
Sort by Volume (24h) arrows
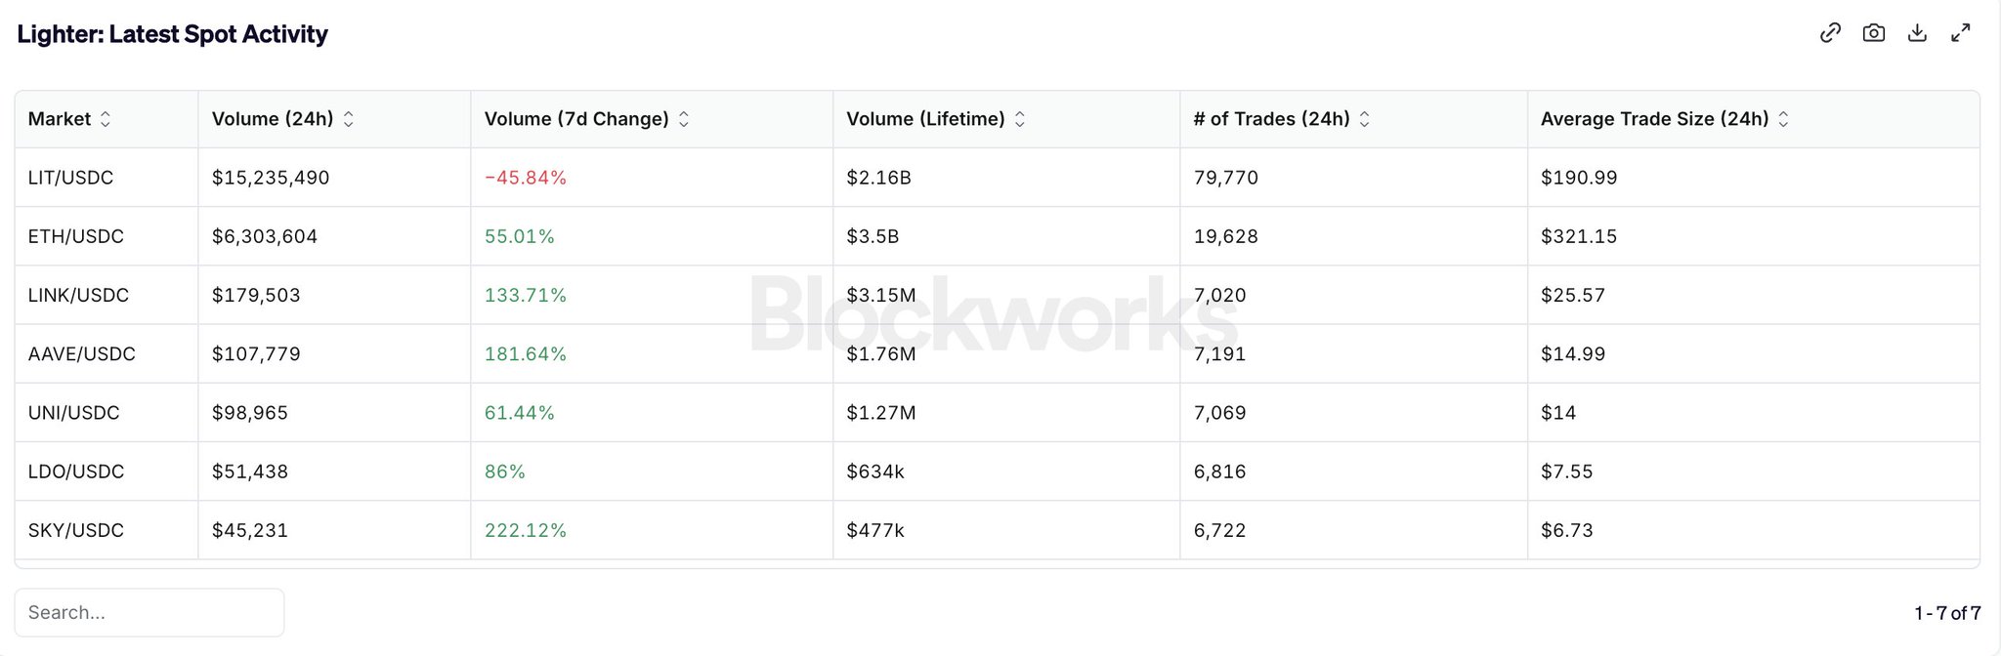(x=349, y=119)
